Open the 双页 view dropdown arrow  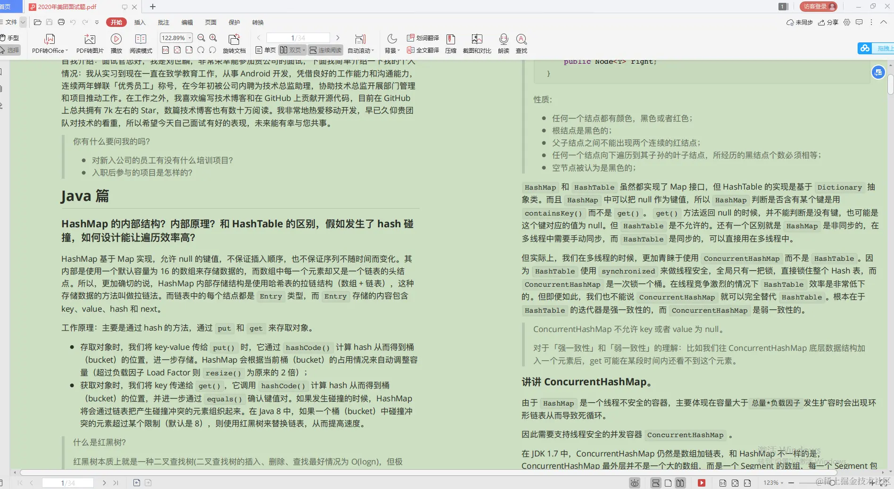304,50
